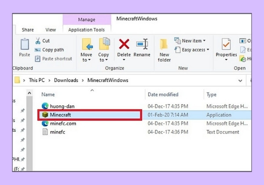
Task: Click the Edge icon beside huong-dan
Action: click(45, 106)
